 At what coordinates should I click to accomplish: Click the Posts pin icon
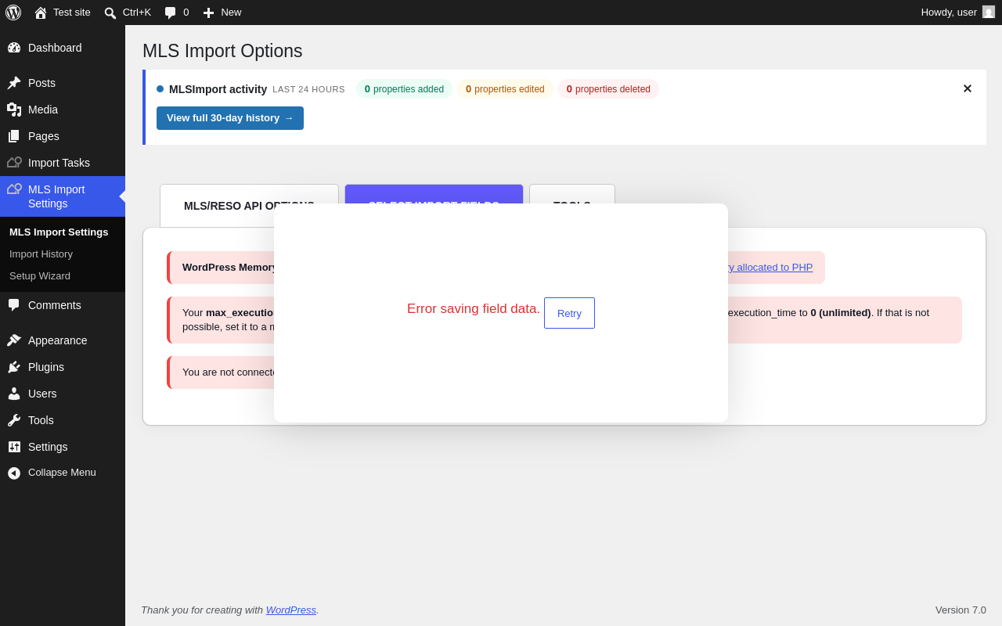coord(14,83)
